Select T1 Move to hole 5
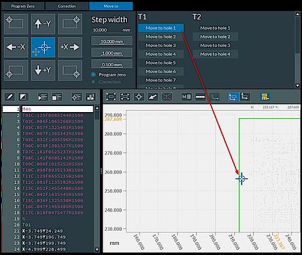 (161, 63)
